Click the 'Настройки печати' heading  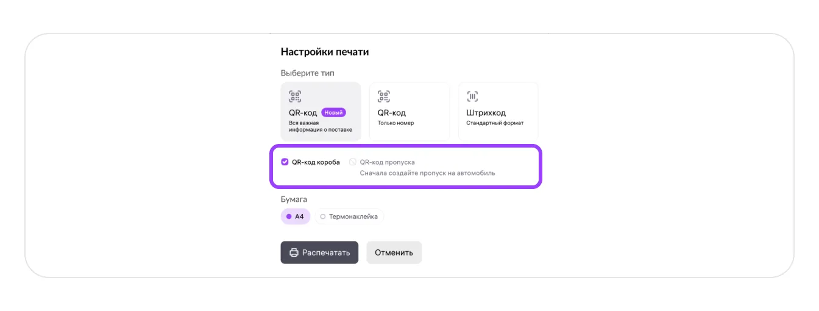[325, 52]
